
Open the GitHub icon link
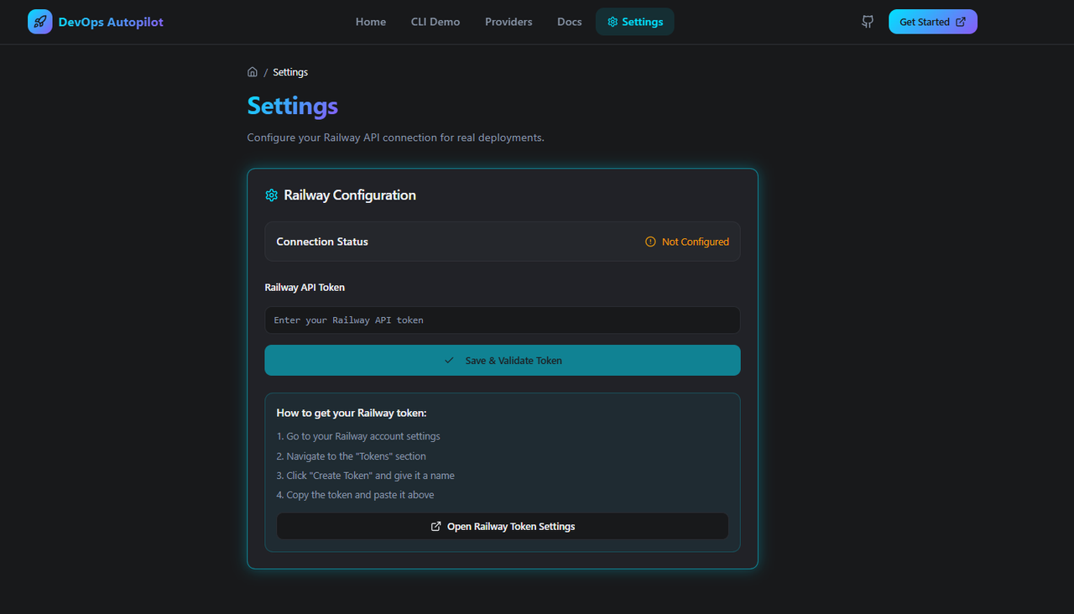[x=868, y=22]
